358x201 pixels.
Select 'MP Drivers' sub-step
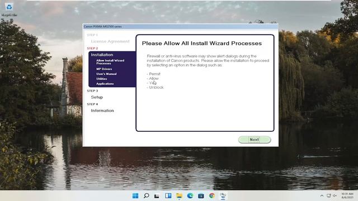click(104, 69)
